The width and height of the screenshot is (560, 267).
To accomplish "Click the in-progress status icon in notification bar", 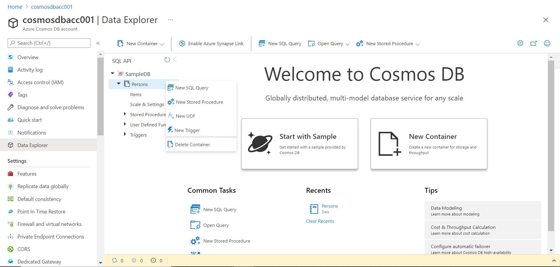I will pyautogui.click(x=114, y=260).
